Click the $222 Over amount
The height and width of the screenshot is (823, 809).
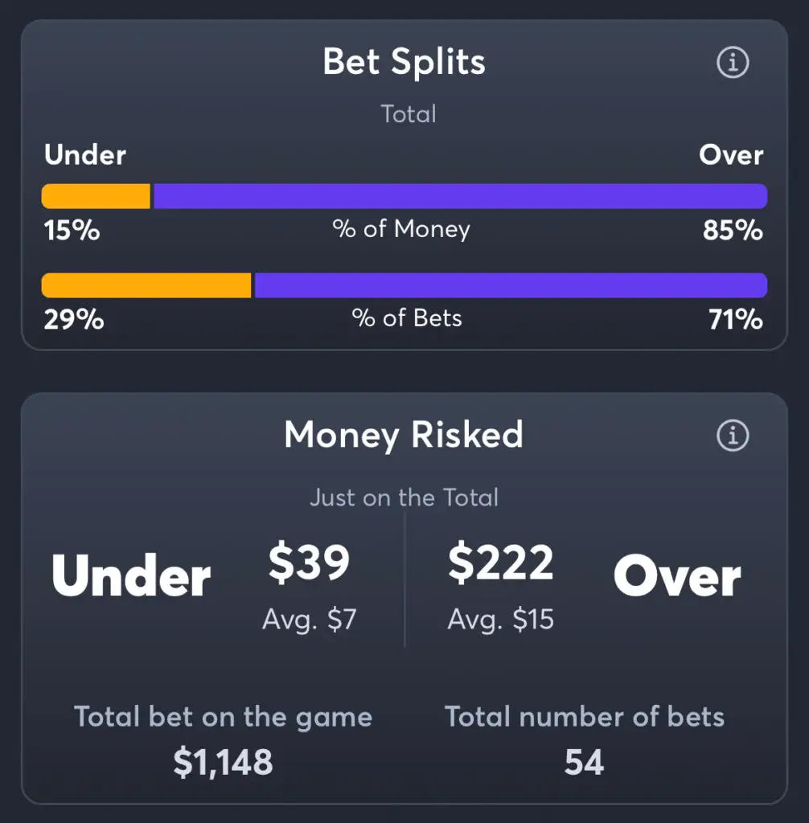(501, 563)
